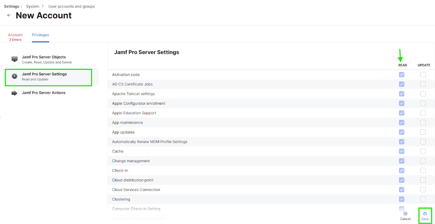
Task: Click the Jamf Pro Server Settings gear icon
Action: pos(14,76)
